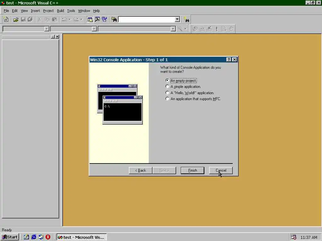Viewport: 322px width, 241px height.
Task: Launch Opera from the quick launch bar
Action: tap(48, 237)
